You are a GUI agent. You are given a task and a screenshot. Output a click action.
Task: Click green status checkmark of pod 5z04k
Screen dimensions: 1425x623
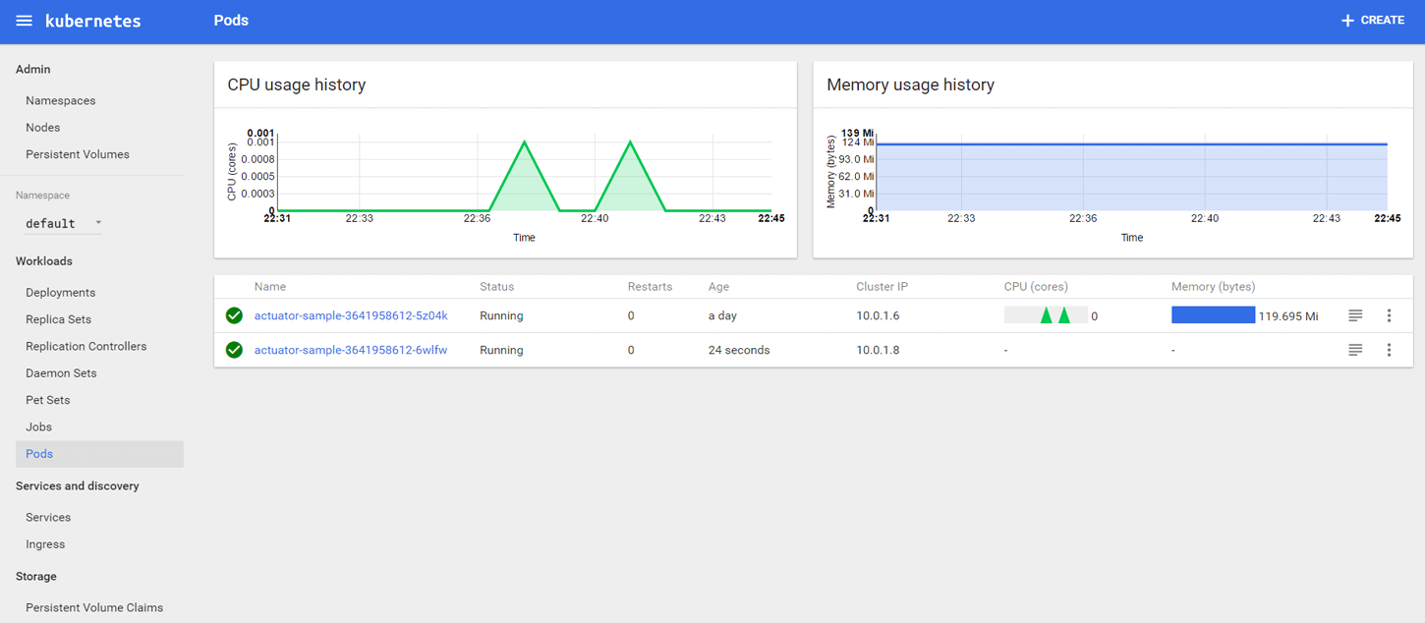click(234, 315)
